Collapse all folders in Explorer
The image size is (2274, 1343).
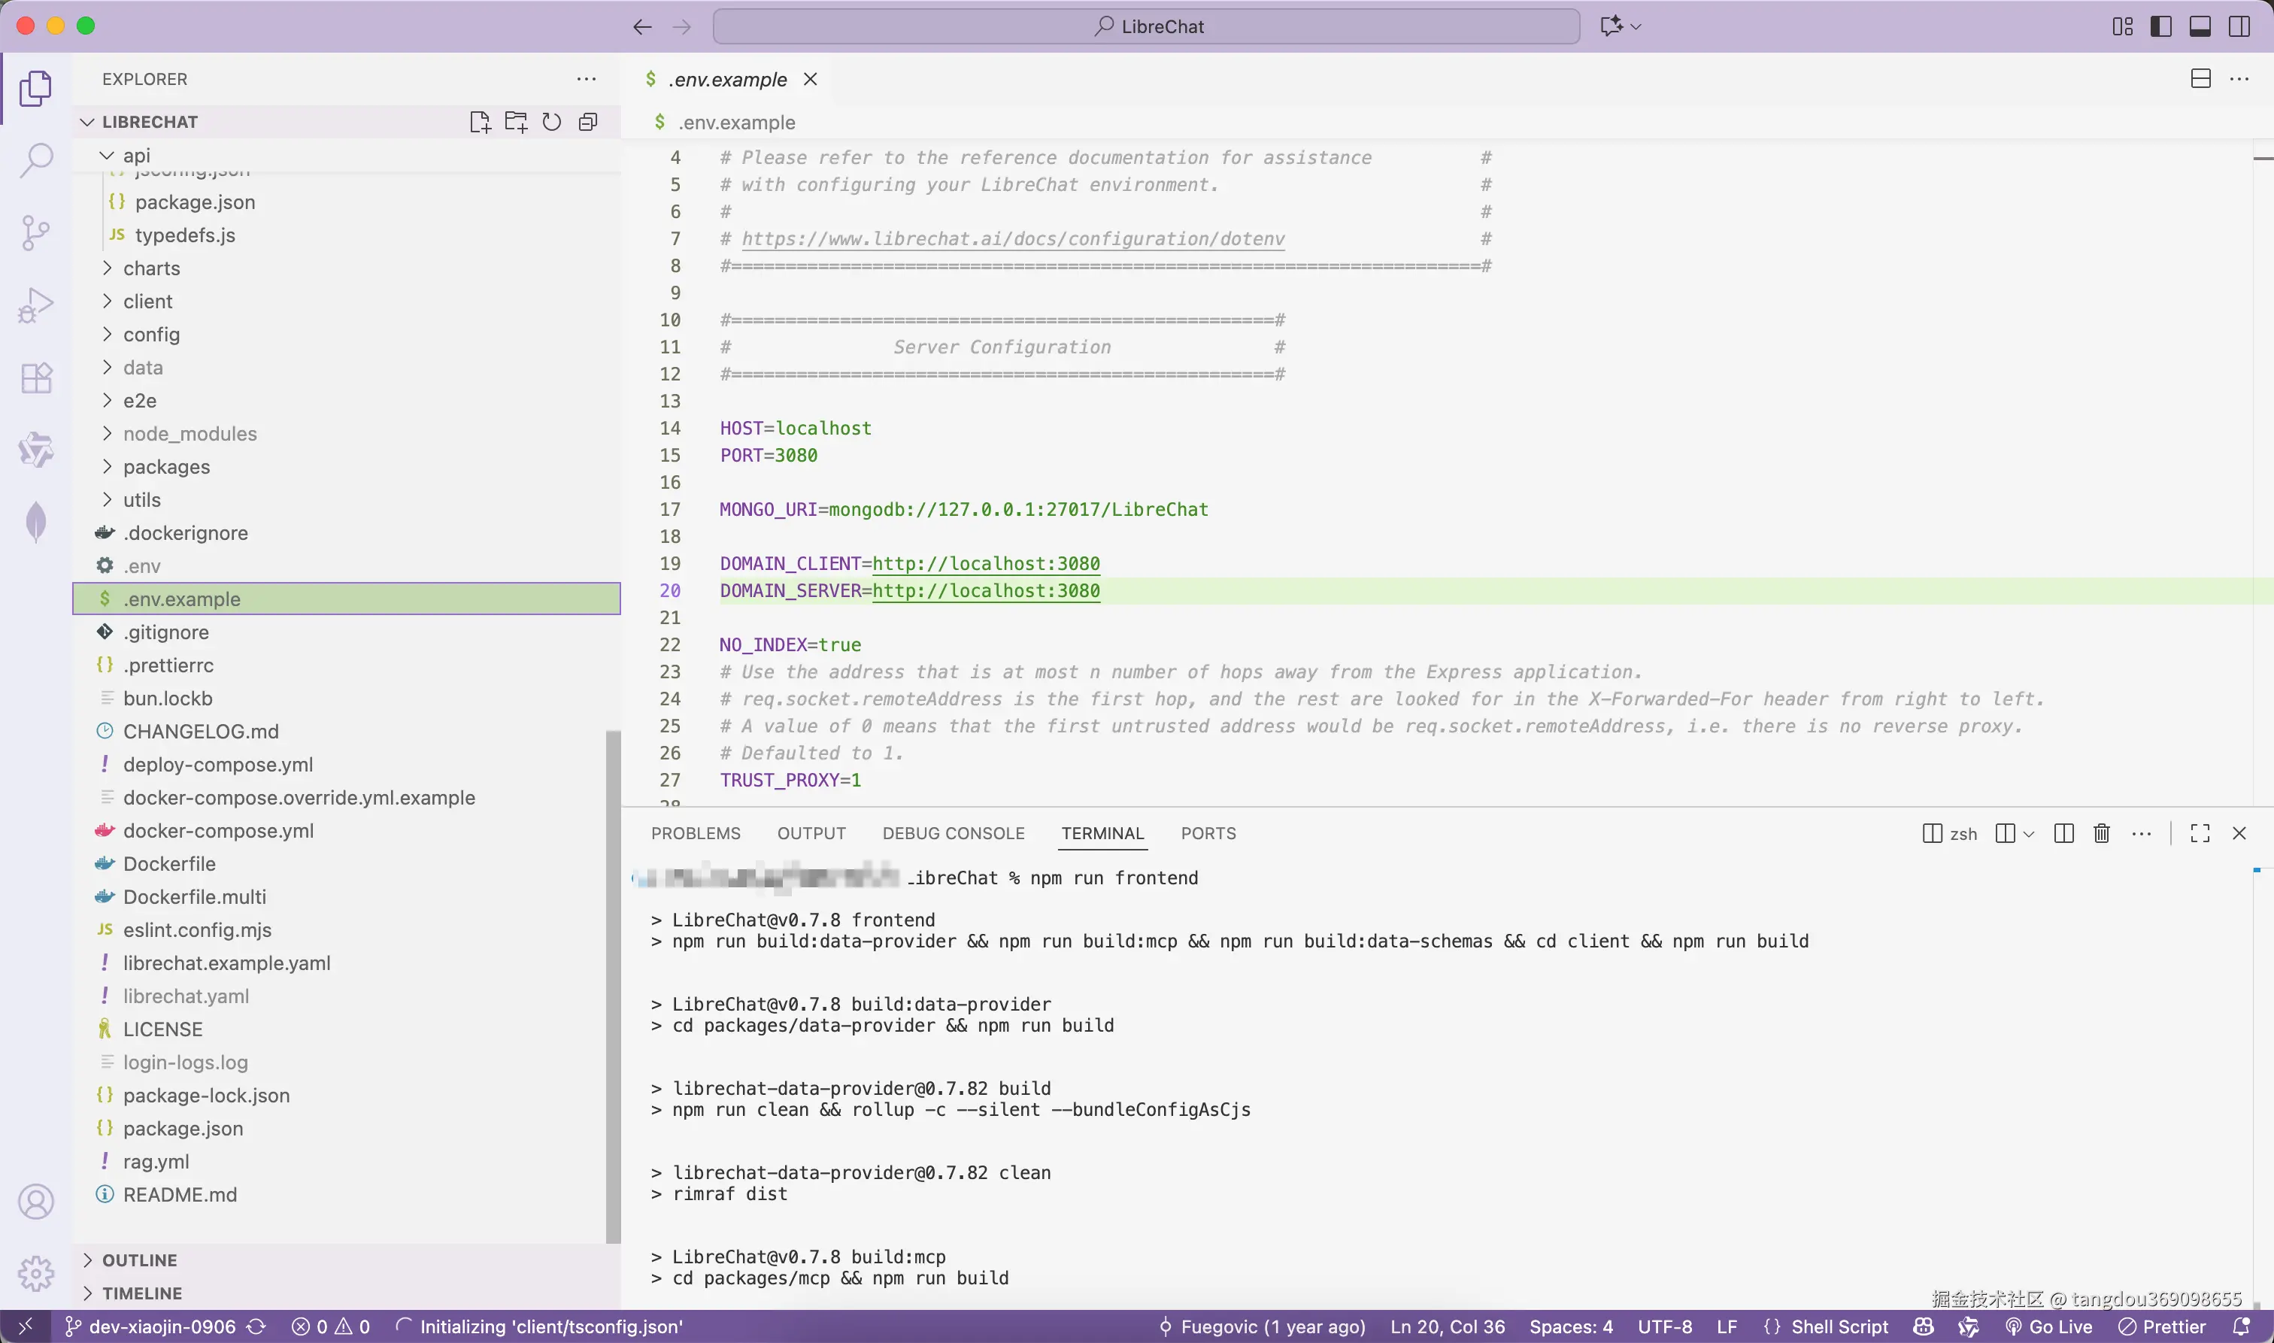click(588, 122)
